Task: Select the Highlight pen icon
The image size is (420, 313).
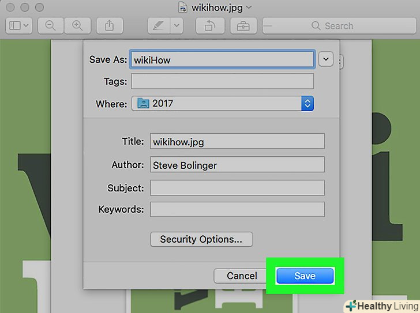Action: tap(158, 26)
